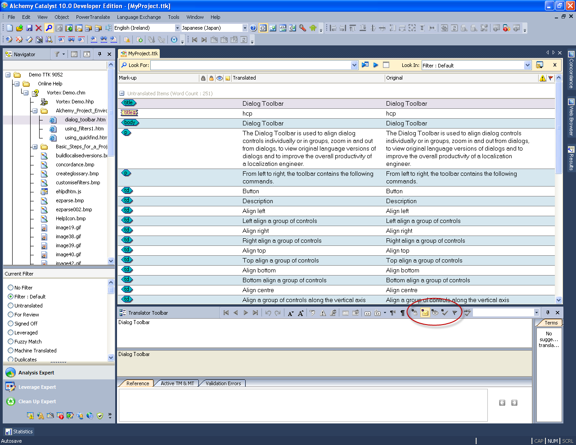Click the Save disk icon
The height and width of the screenshot is (445, 576).
29,28
